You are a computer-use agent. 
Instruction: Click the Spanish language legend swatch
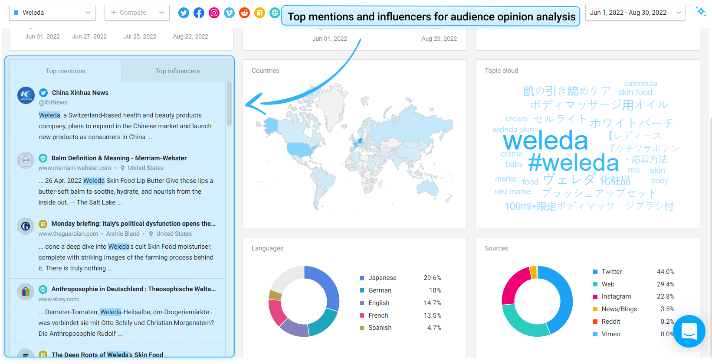[362, 328]
